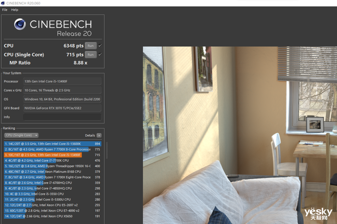
Task: Select ranking row Xeon Platinum 8168
Action: click(x=52, y=172)
